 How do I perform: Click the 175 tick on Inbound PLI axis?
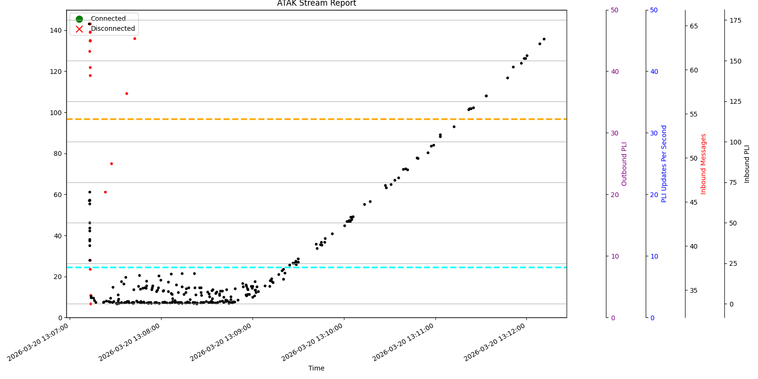[736, 20]
